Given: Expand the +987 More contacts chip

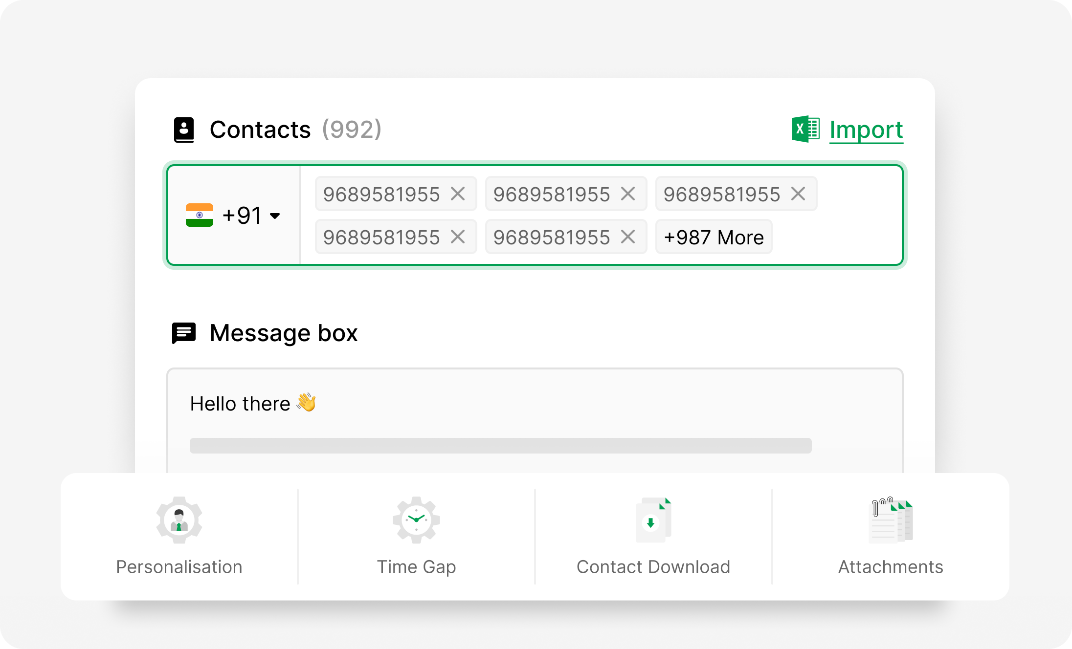Looking at the screenshot, I should click(x=714, y=238).
